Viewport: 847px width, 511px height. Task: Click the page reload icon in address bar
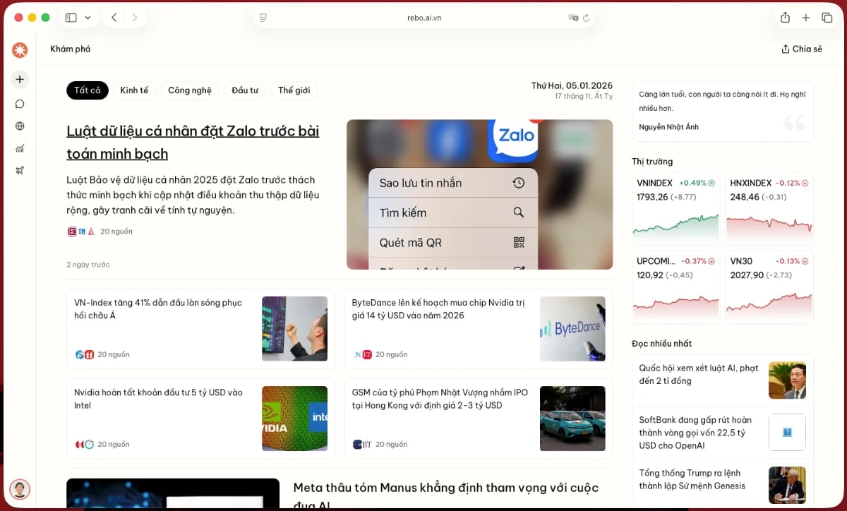(586, 18)
